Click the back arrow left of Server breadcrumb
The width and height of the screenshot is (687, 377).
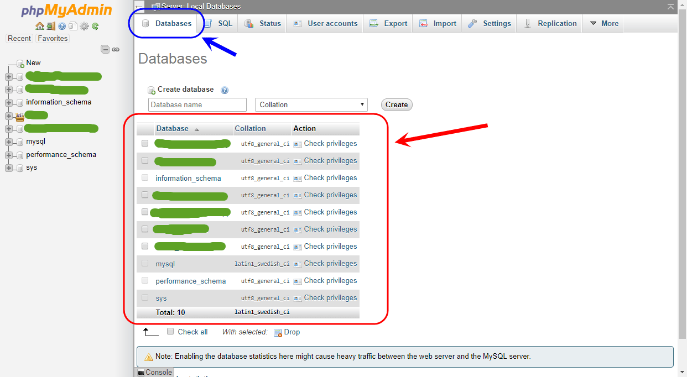(x=139, y=7)
